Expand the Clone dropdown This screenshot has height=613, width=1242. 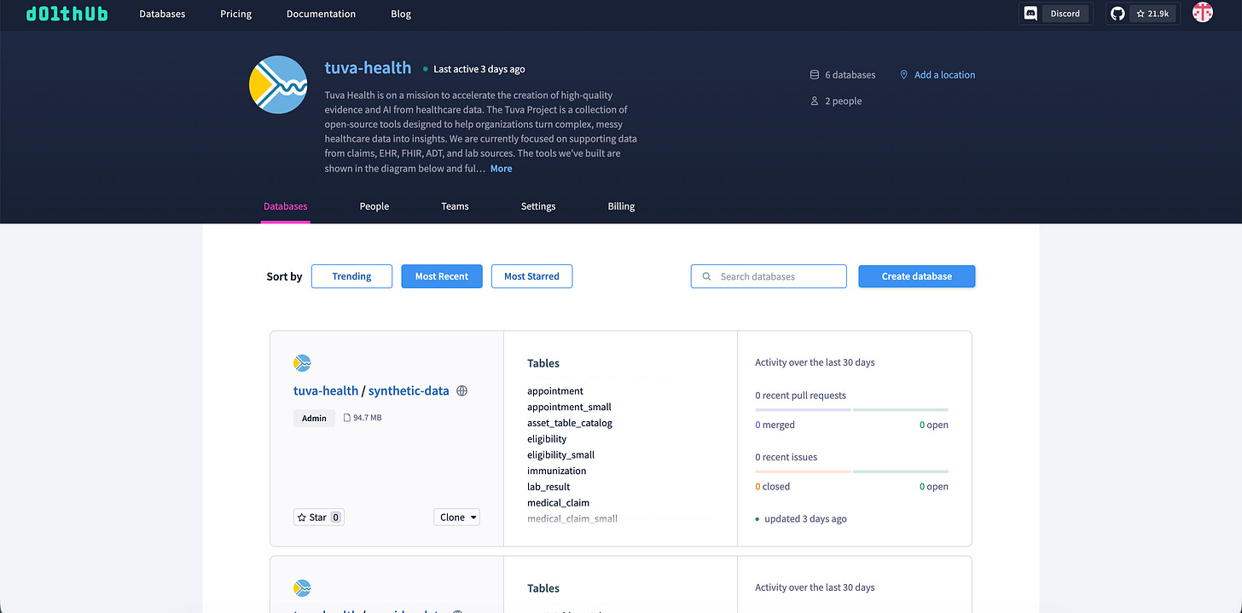pyautogui.click(x=457, y=518)
